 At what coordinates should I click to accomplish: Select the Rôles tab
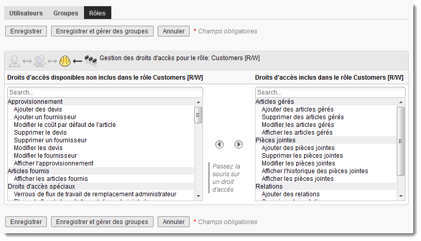pyautogui.click(x=97, y=13)
